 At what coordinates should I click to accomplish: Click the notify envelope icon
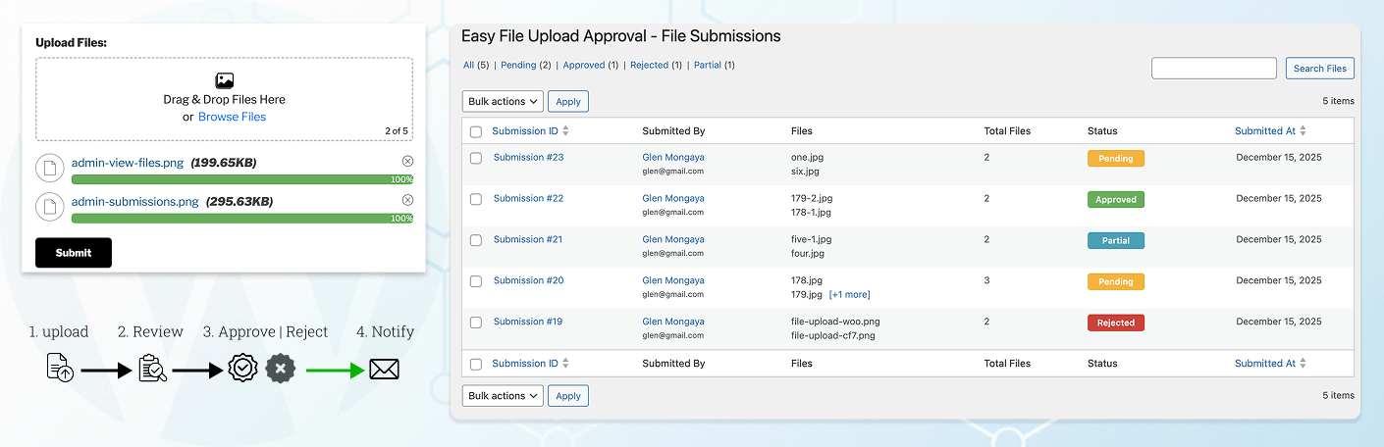tap(384, 370)
